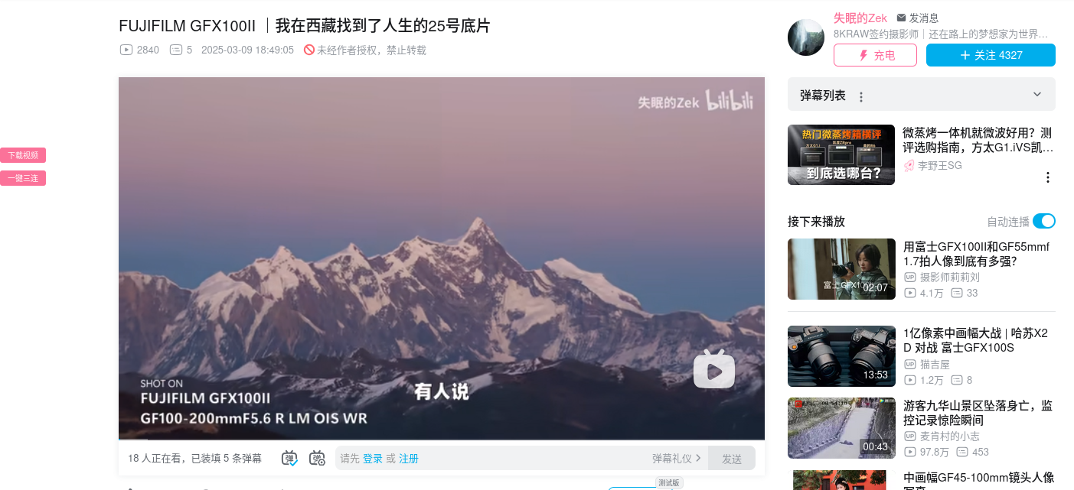Open danmaku settings icon
The image size is (1074, 490).
[x=317, y=458]
